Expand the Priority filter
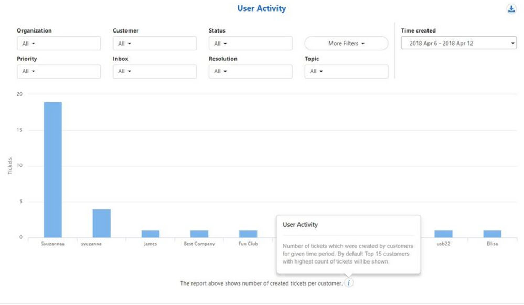The image size is (524, 305). tap(58, 71)
